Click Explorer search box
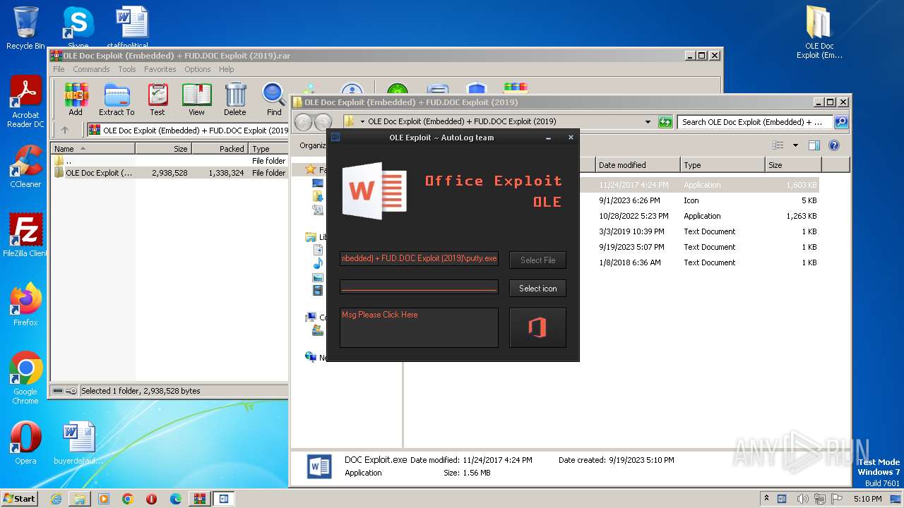The width and height of the screenshot is (904, 508). click(x=755, y=121)
